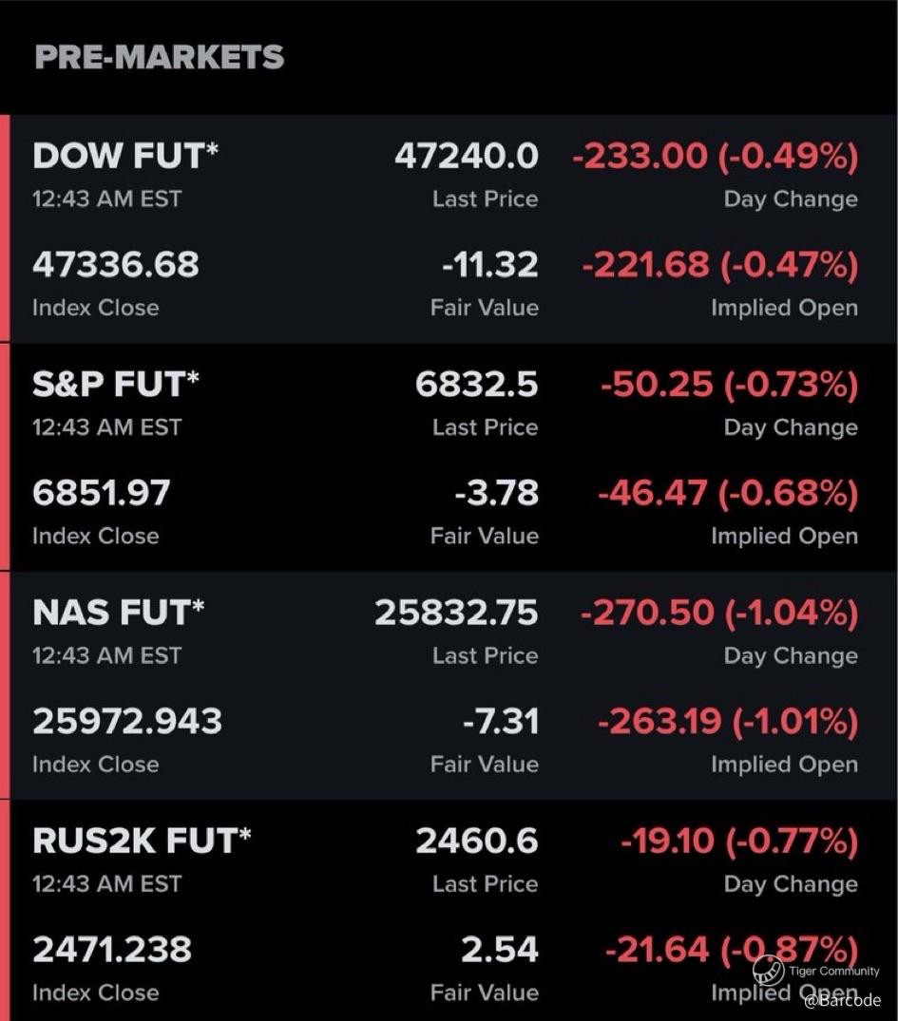Click Dow day change -233.00 (-0.49%)
Image resolution: width=898 pixels, height=1021 pixels.
coord(715,156)
